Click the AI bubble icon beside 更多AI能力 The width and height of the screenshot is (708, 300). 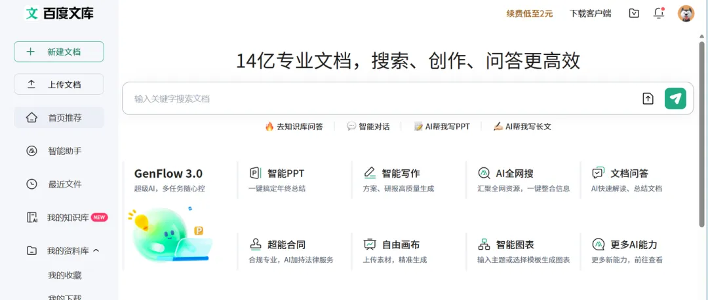[x=599, y=244]
